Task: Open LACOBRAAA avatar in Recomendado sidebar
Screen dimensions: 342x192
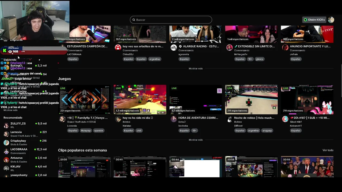Action: [6, 151]
